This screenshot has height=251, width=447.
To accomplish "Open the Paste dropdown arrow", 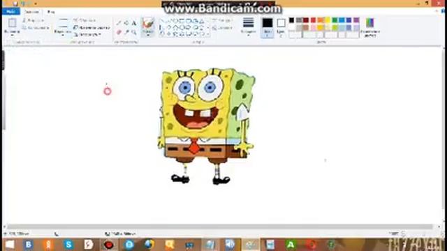I will (12, 34).
